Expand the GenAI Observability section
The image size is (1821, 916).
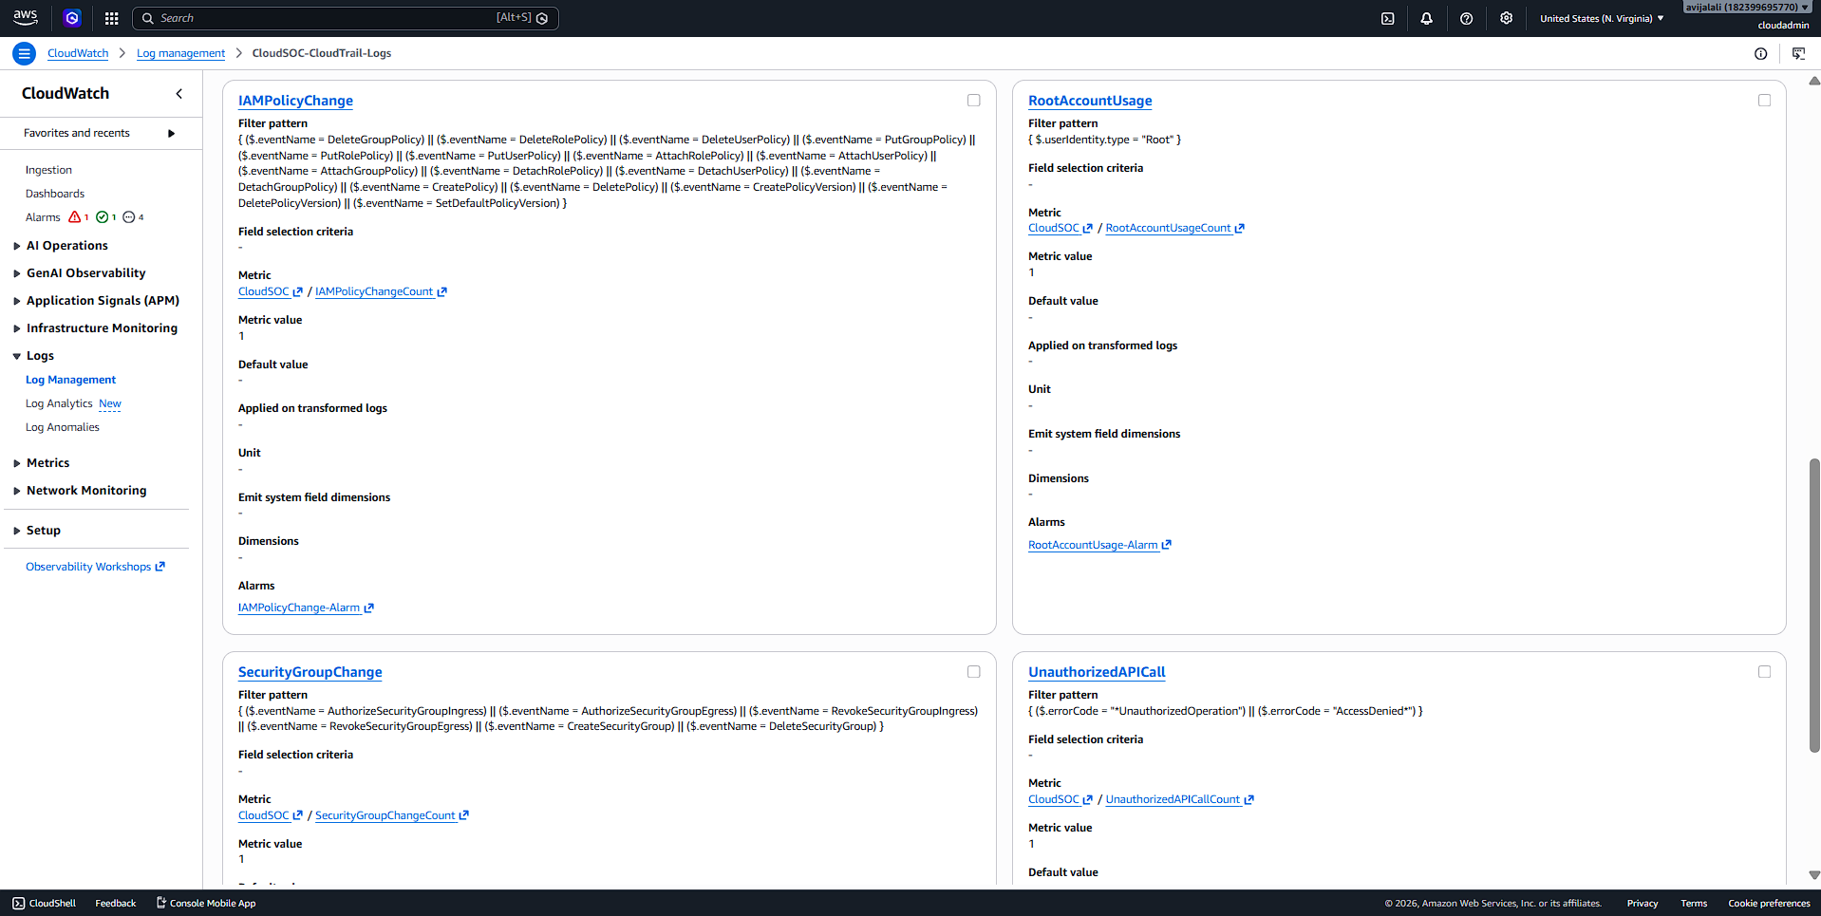pos(17,273)
